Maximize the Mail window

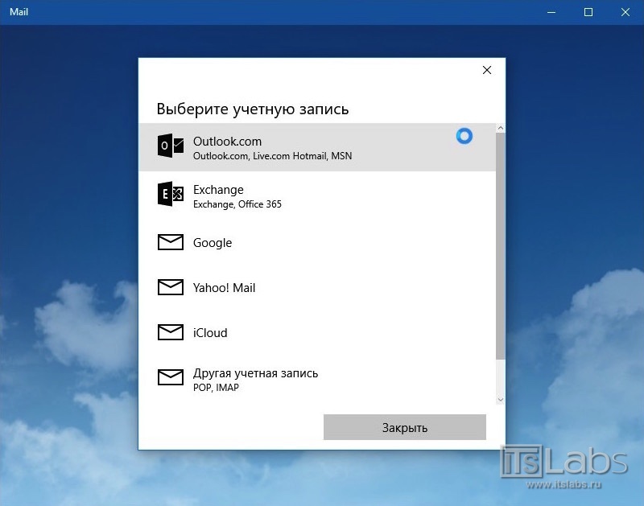pos(588,12)
